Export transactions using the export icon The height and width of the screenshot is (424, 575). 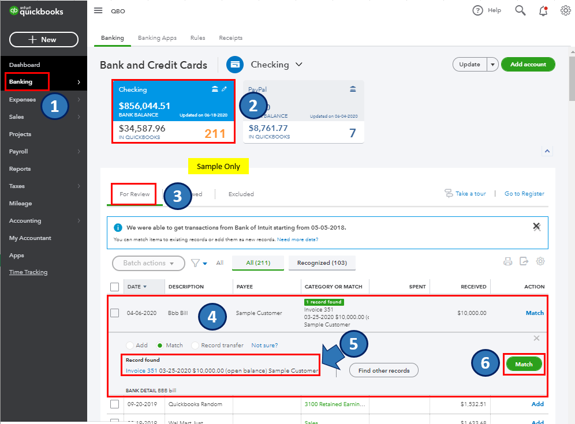coord(524,261)
